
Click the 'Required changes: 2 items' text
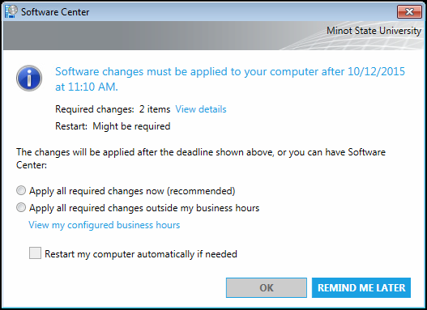(113, 109)
